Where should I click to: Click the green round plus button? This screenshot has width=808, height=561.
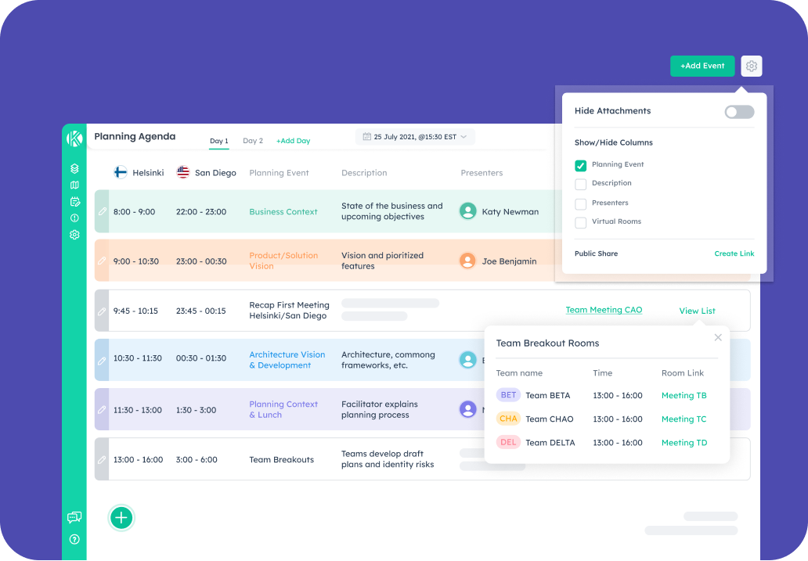pyautogui.click(x=121, y=517)
